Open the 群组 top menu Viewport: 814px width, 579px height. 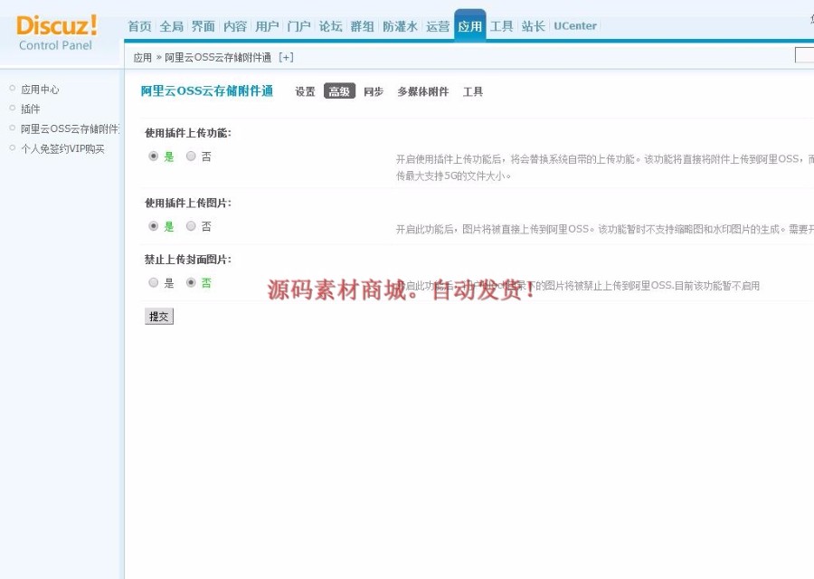[x=363, y=26]
